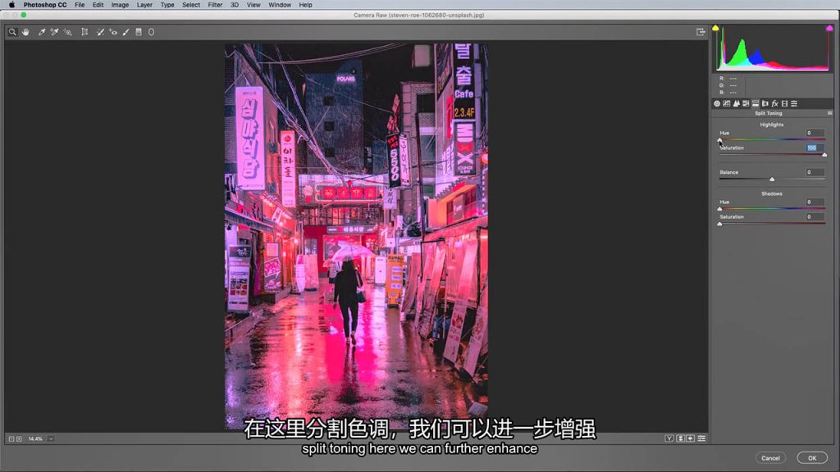This screenshot has height=472, width=840.
Task: Cycle Before/After view with Y icon
Action: pyautogui.click(x=669, y=439)
